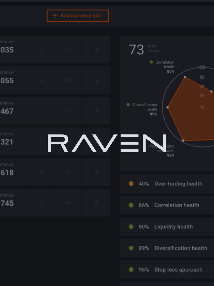Viewport: 214px width, 286px height.
Task: Click the green dot beside the Diversification health chart label
Action: [x=128, y=104]
